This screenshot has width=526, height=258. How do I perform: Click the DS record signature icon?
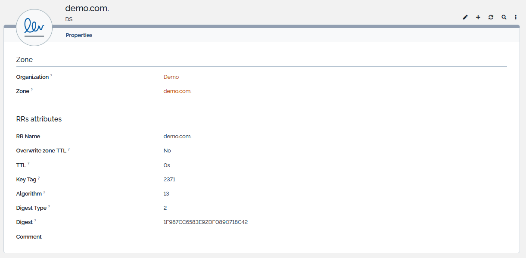click(34, 28)
